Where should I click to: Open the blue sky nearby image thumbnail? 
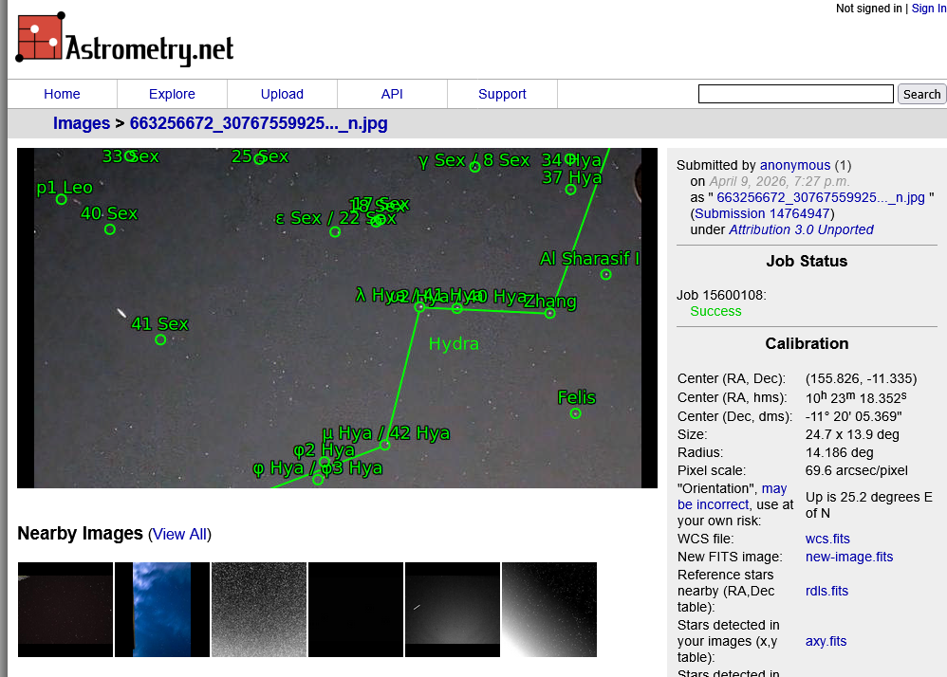point(162,610)
